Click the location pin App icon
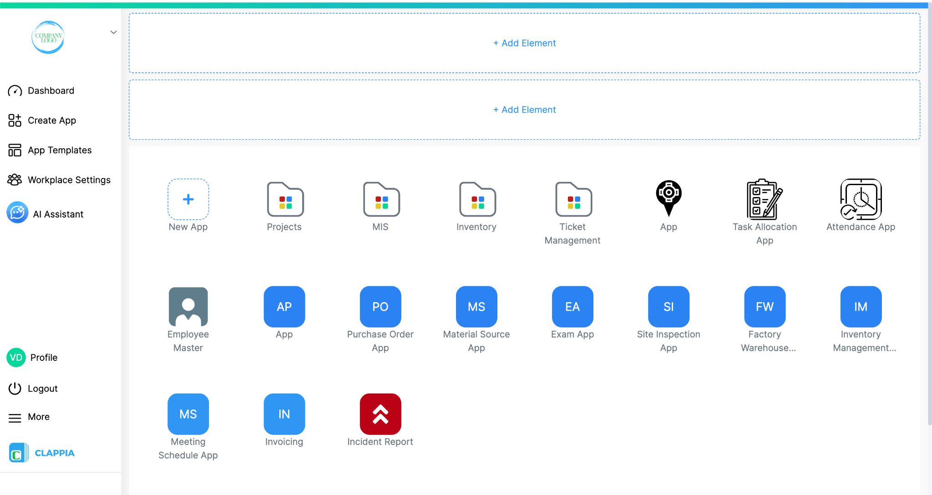The width and height of the screenshot is (932, 495). pos(668,198)
